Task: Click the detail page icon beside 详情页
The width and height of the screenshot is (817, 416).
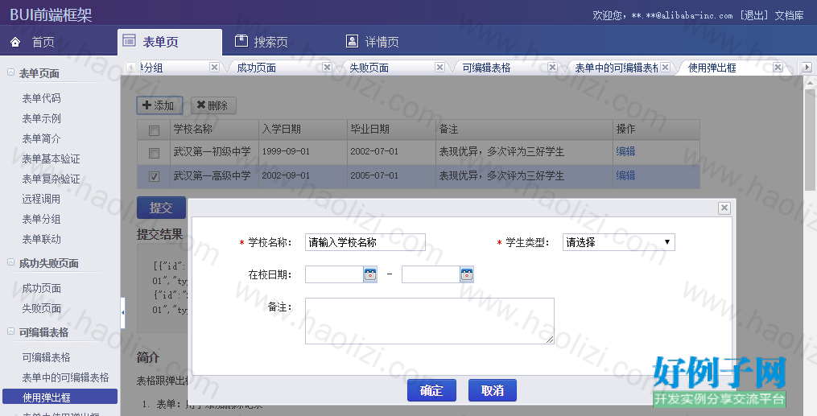Action: click(x=353, y=40)
